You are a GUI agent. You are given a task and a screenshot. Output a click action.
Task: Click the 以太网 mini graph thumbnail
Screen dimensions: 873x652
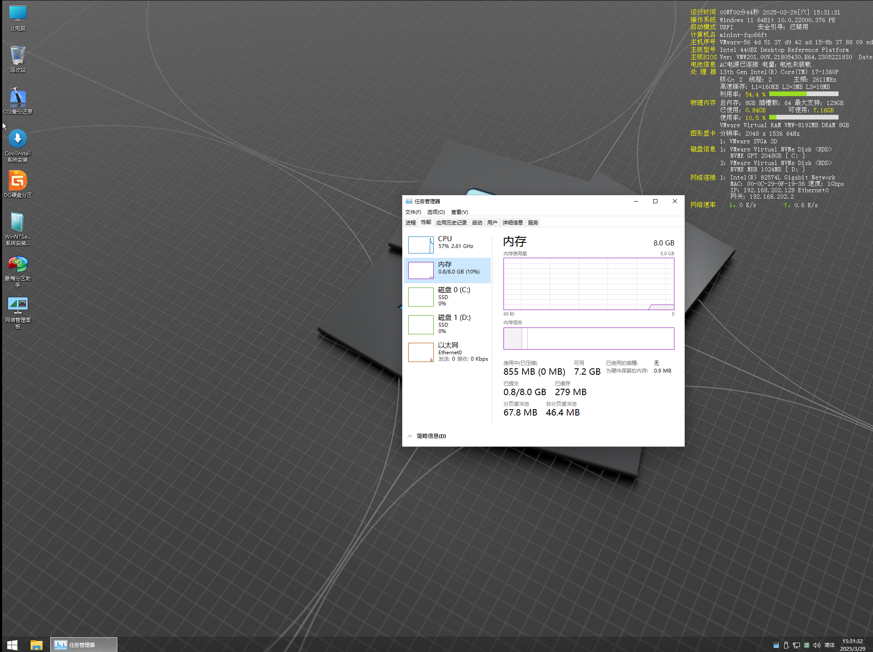[421, 353]
